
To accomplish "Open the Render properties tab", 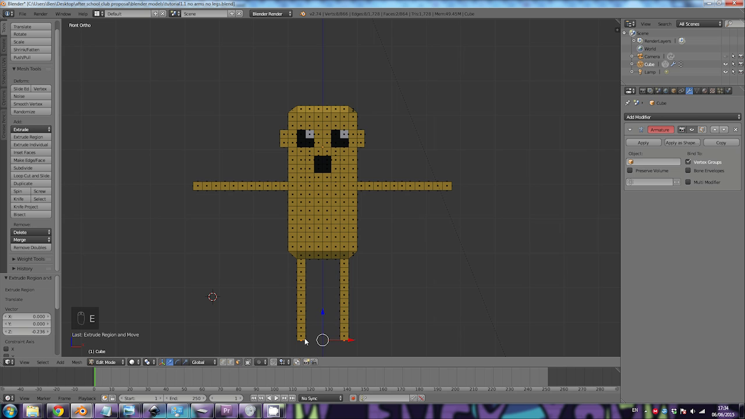I will pos(643,91).
